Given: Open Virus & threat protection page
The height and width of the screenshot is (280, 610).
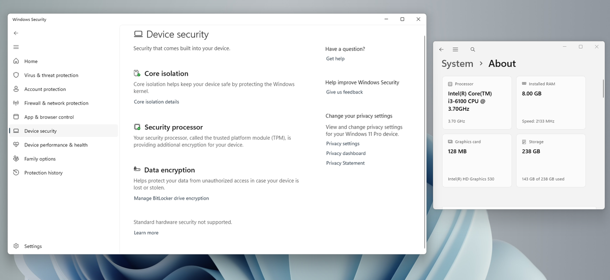Looking at the screenshot, I should pos(63,75).
